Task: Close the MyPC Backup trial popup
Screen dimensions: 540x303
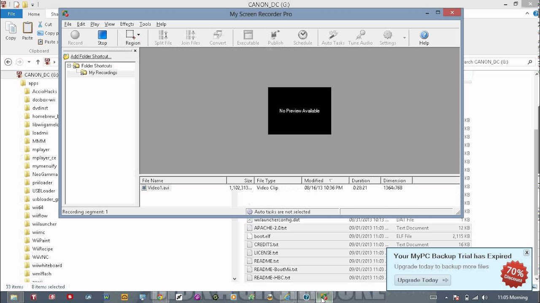Action: [526, 252]
